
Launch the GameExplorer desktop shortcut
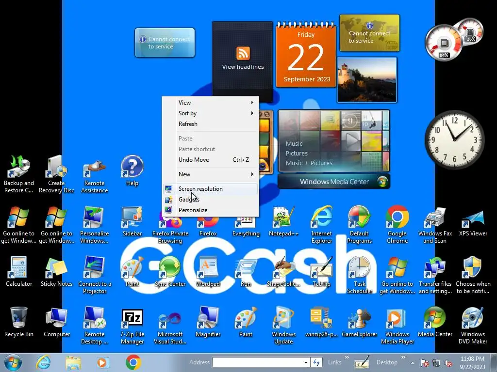359,322
